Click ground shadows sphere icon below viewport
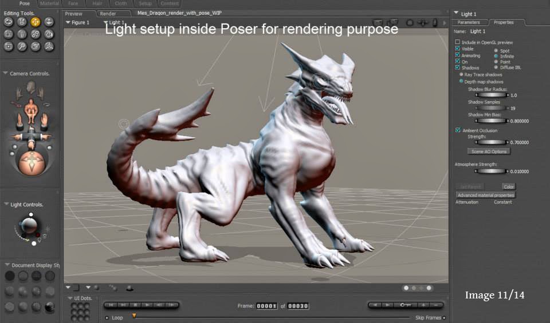550x323 pixels. tap(129, 288)
